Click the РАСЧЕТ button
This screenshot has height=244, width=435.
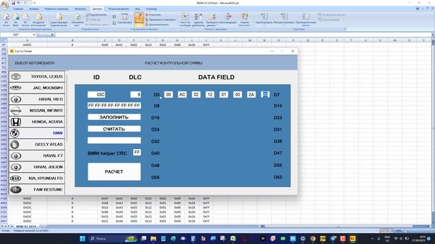click(x=114, y=171)
